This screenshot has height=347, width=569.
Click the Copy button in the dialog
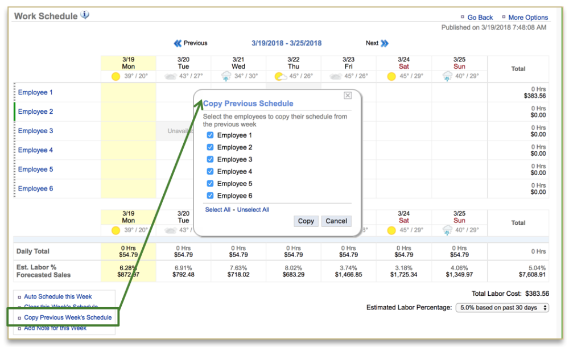pos(306,221)
